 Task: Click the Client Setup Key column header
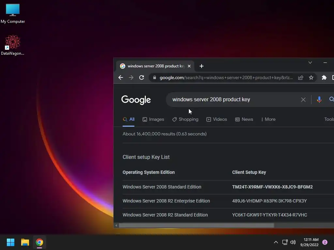click(249, 173)
